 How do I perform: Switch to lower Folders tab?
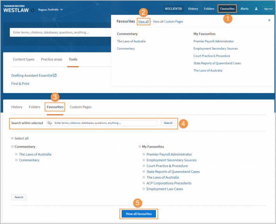click(x=35, y=107)
